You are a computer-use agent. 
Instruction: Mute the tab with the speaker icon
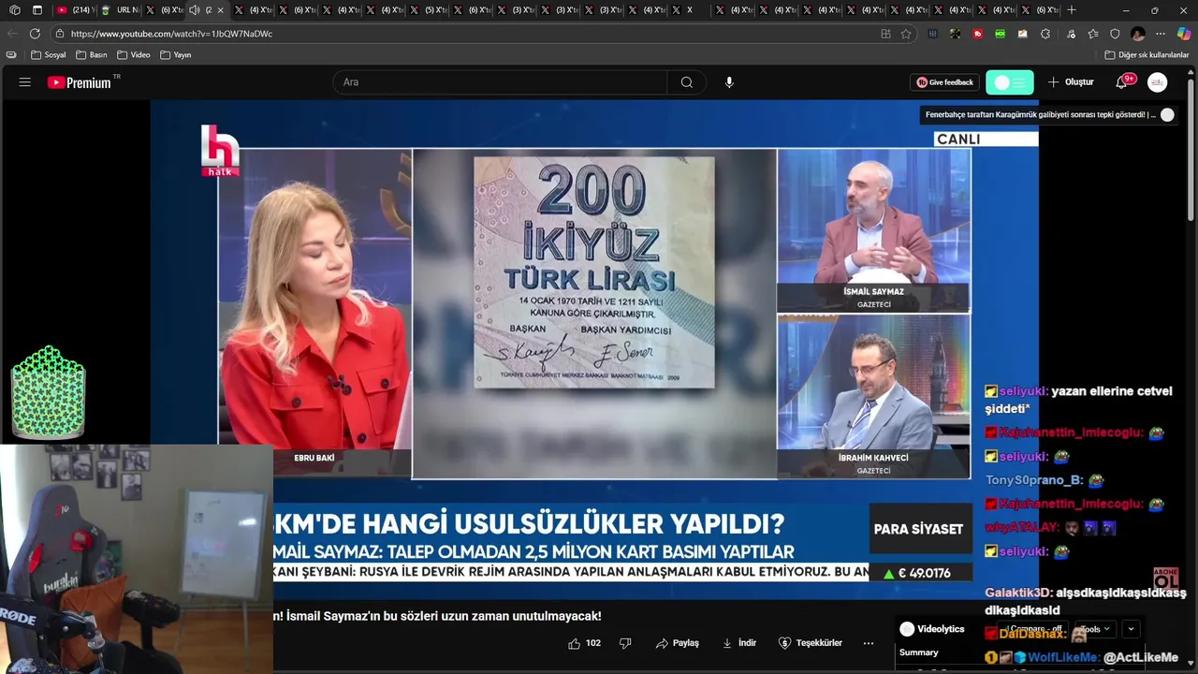point(194,10)
